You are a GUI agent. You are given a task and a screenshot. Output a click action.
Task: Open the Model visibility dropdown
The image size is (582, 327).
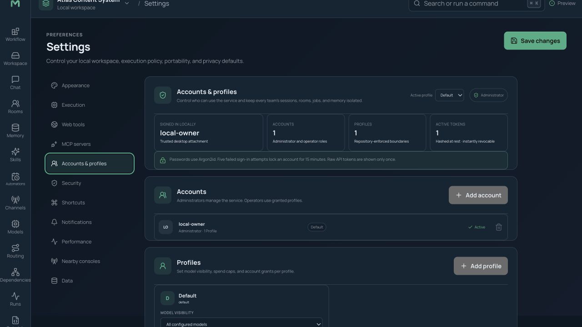(241, 324)
